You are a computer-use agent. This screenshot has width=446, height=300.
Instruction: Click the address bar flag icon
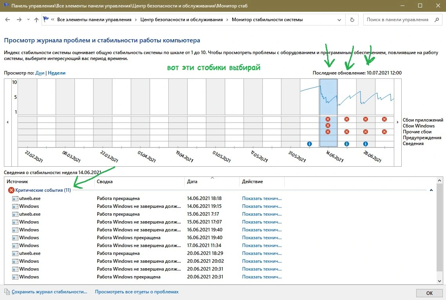pyautogui.click(x=46, y=19)
